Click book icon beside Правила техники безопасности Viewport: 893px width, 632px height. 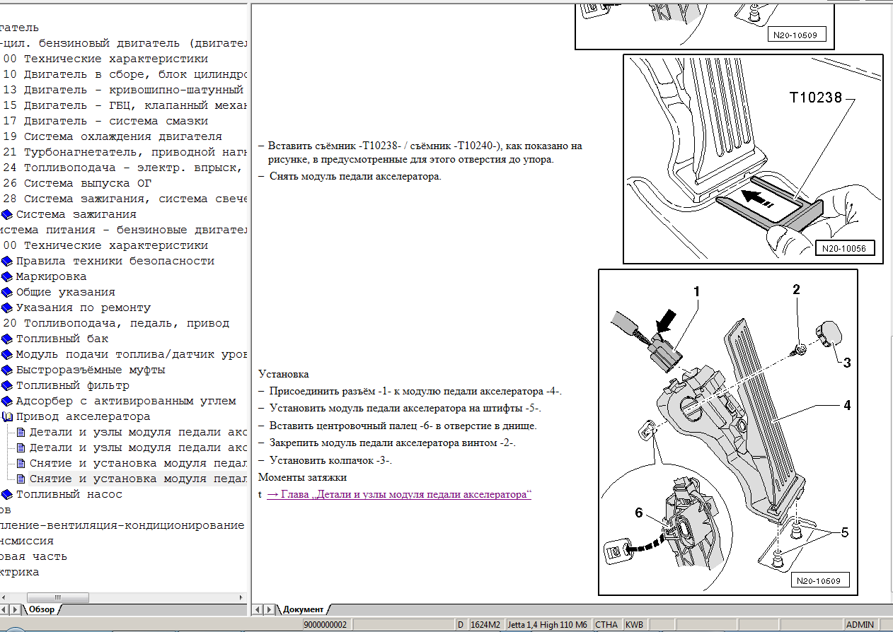(7, 261)
